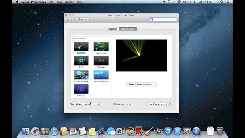Click the volume speaker menu icon

click(x=194, y=2)
